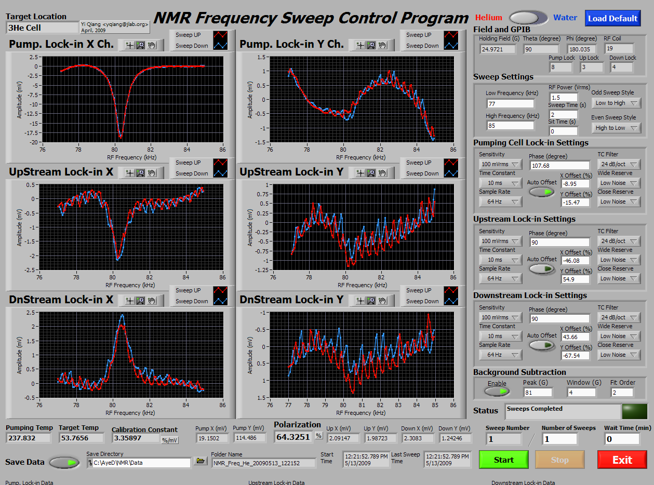The height and width of the screenshot is (485, 654).
Task: Select pan hand tool for Pump. Lock-in Y Ch. graph
Action: pos(382,45)
